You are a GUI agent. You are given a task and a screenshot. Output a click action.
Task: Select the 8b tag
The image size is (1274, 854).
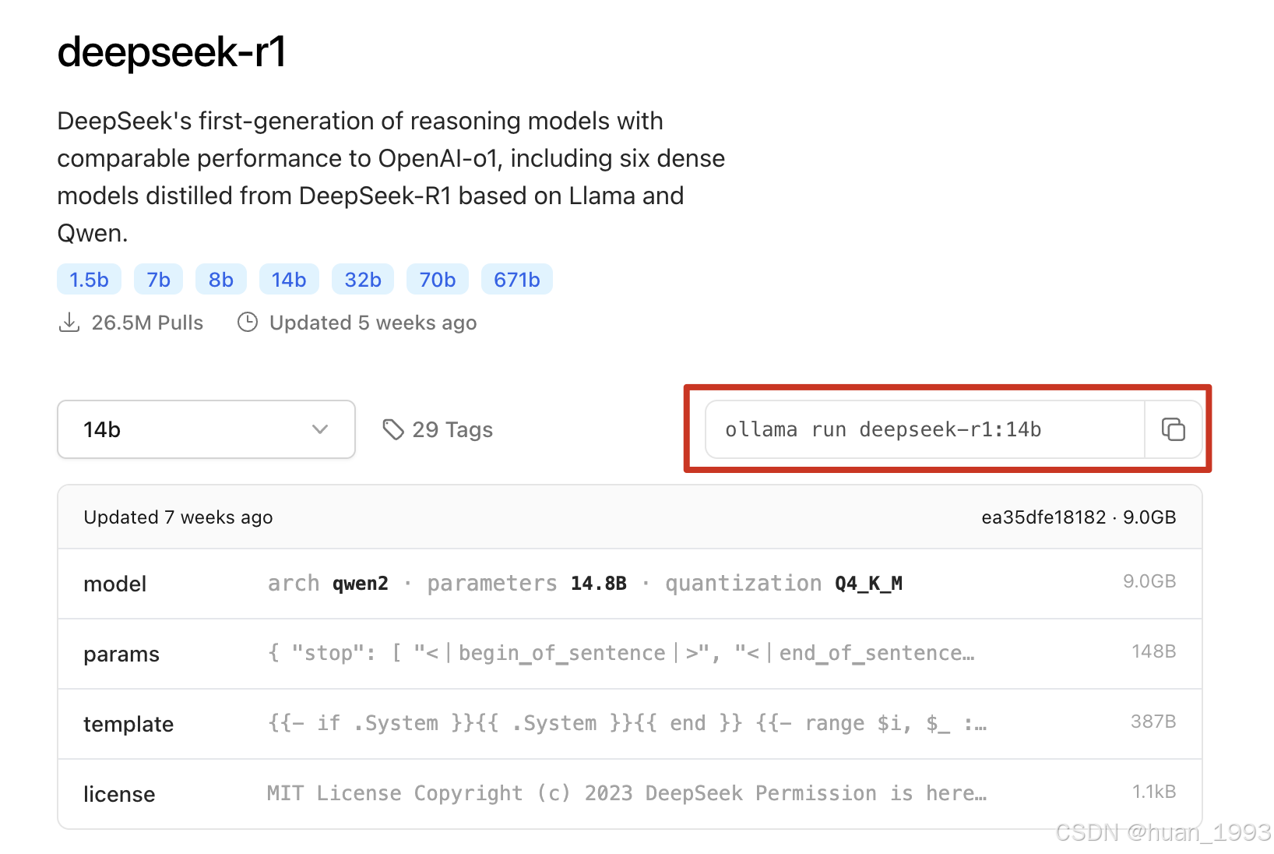click(221, 280)
